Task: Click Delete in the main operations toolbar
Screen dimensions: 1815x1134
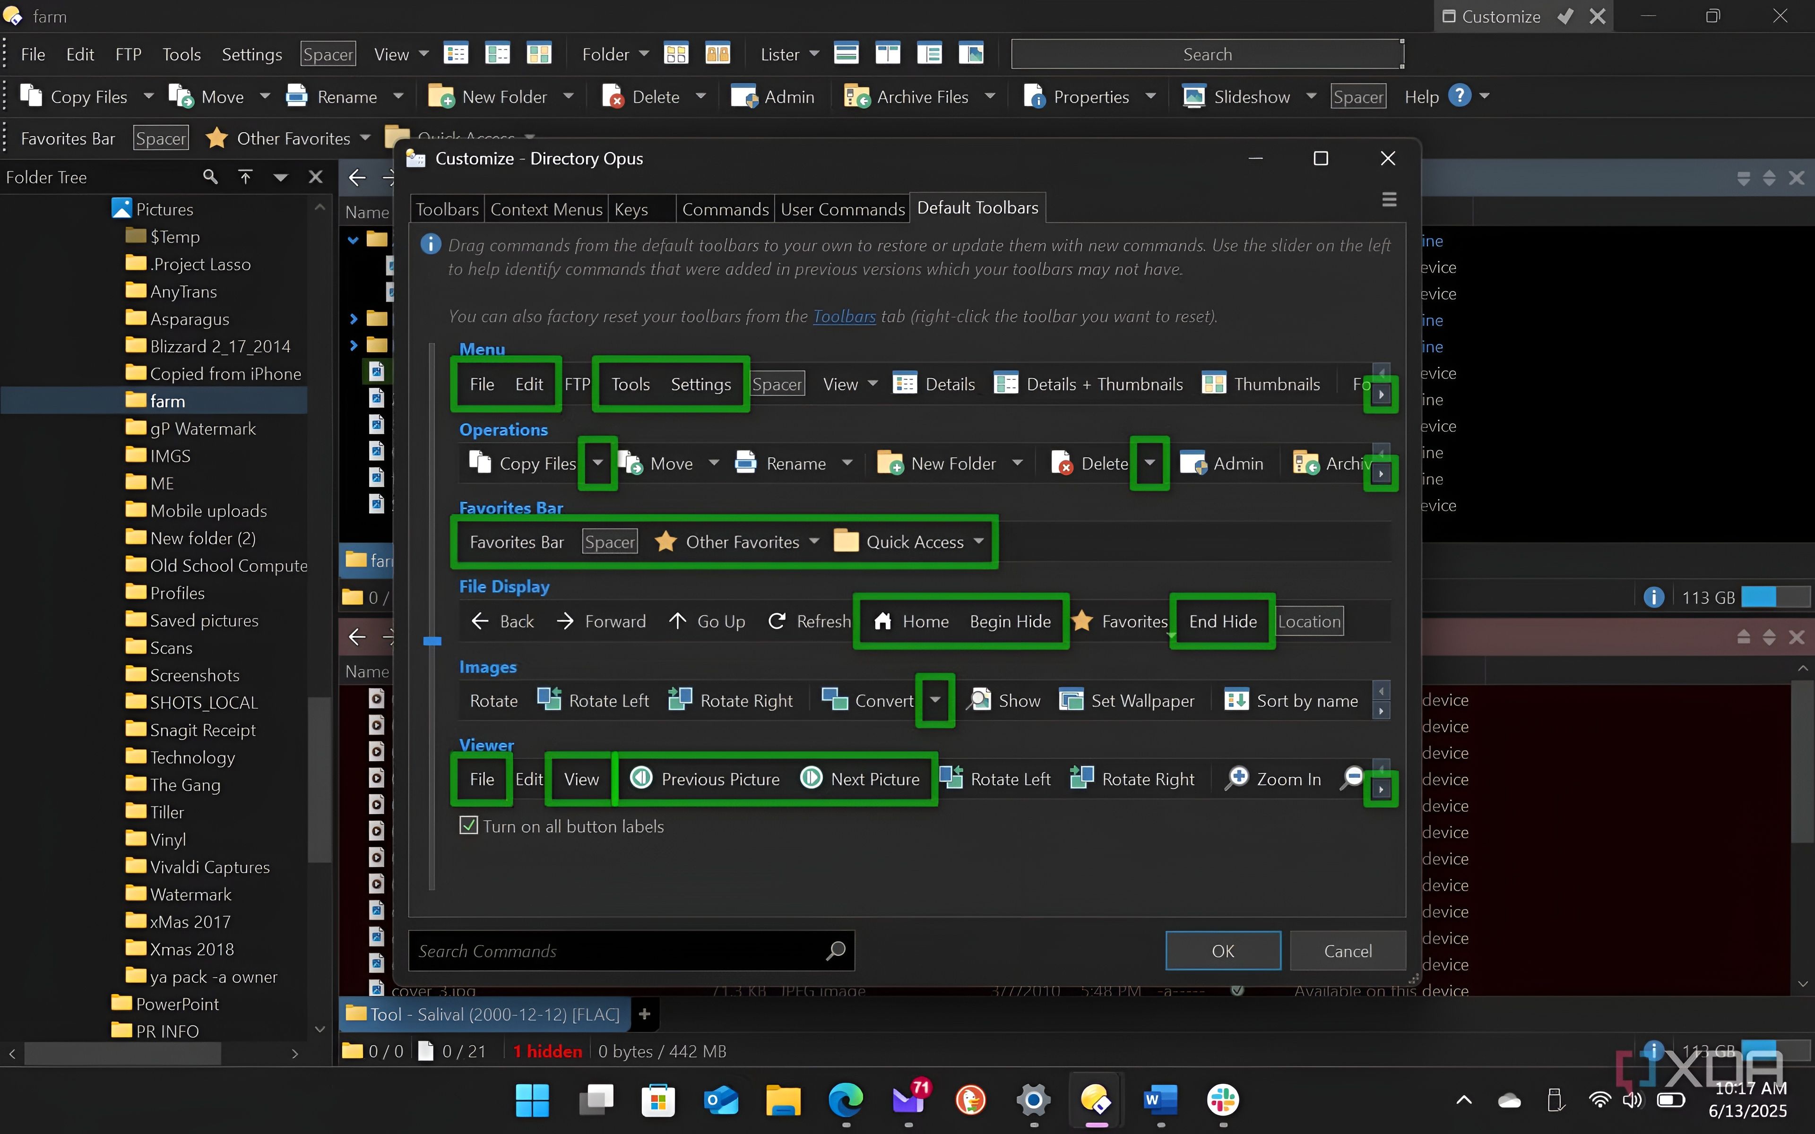Action: coord(642,97)
